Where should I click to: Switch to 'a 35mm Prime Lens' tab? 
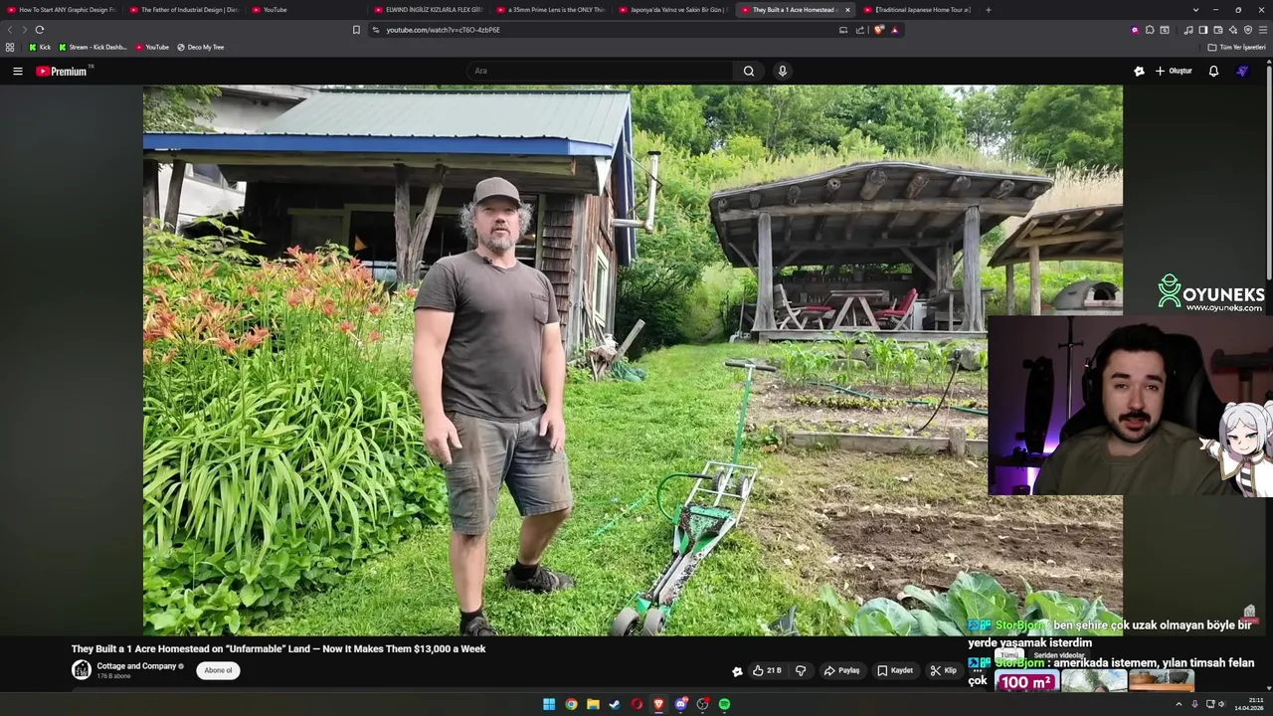[x=551, y=10]
